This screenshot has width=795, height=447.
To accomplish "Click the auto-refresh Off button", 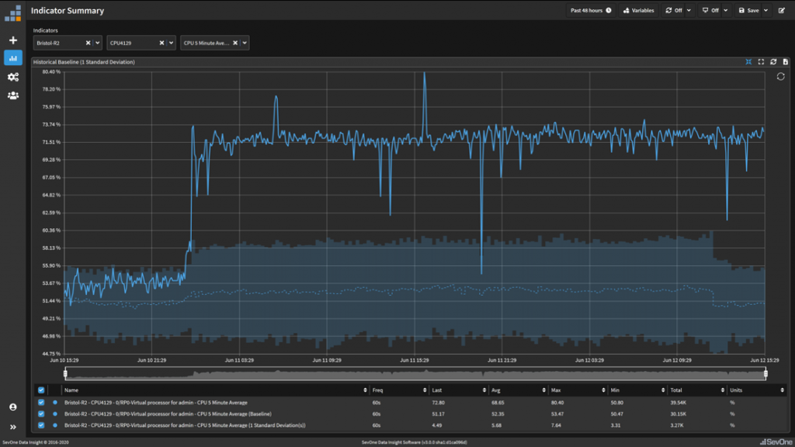I will [674, 10].
